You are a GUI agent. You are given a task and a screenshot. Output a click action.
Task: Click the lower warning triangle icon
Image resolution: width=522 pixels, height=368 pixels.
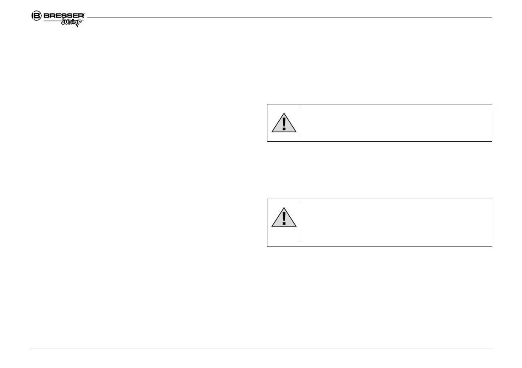click(x=284, y=218)
